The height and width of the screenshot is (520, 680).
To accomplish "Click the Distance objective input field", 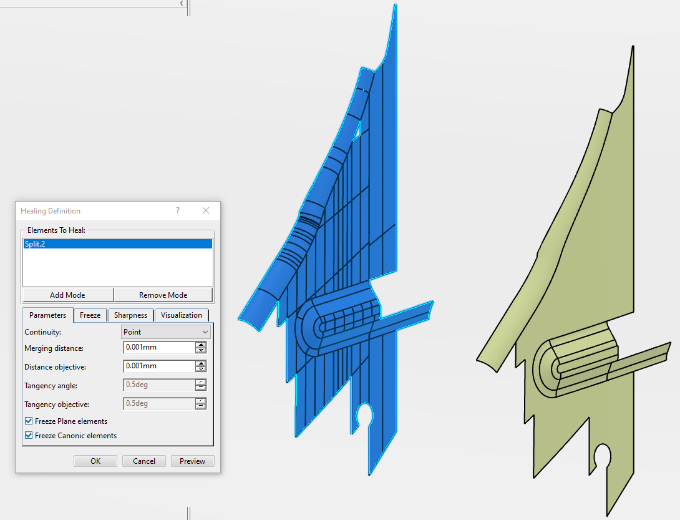I will pos(159,366).
